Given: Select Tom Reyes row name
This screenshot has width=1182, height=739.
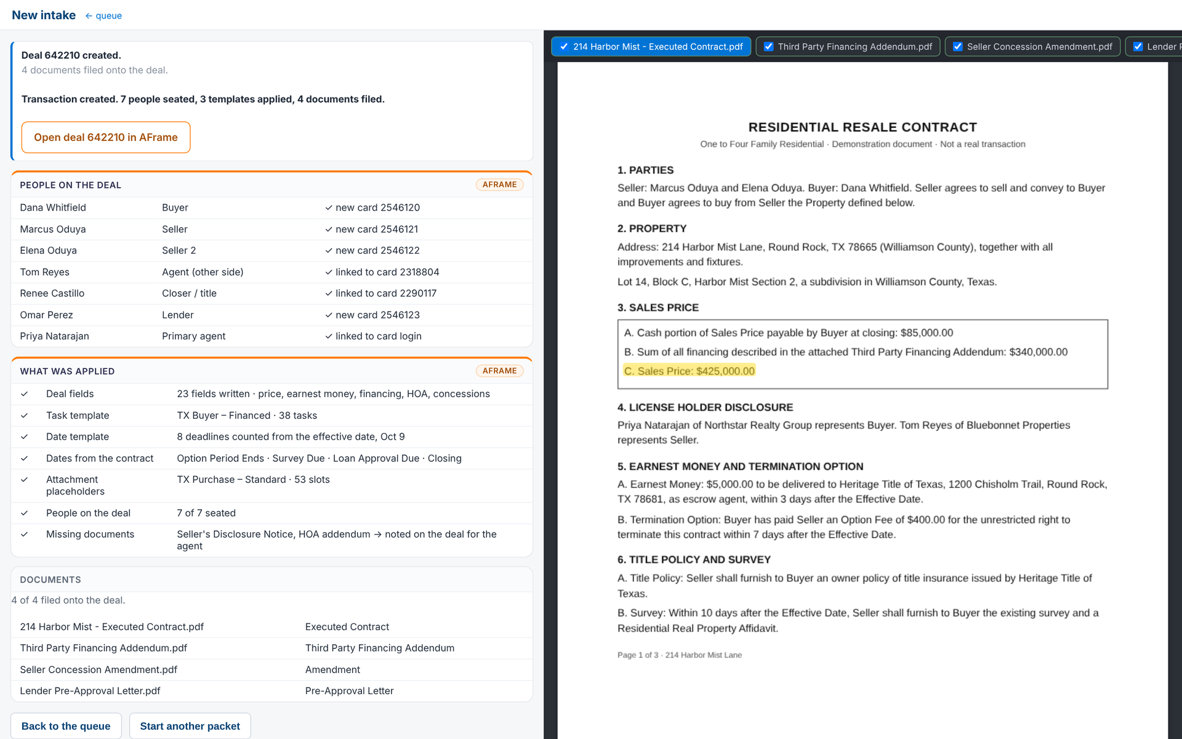Looking at the screenshot, I should 44,272.
